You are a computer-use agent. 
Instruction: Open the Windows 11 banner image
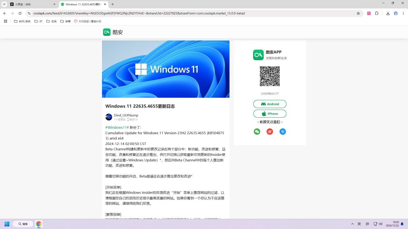[x=166, y=69]
